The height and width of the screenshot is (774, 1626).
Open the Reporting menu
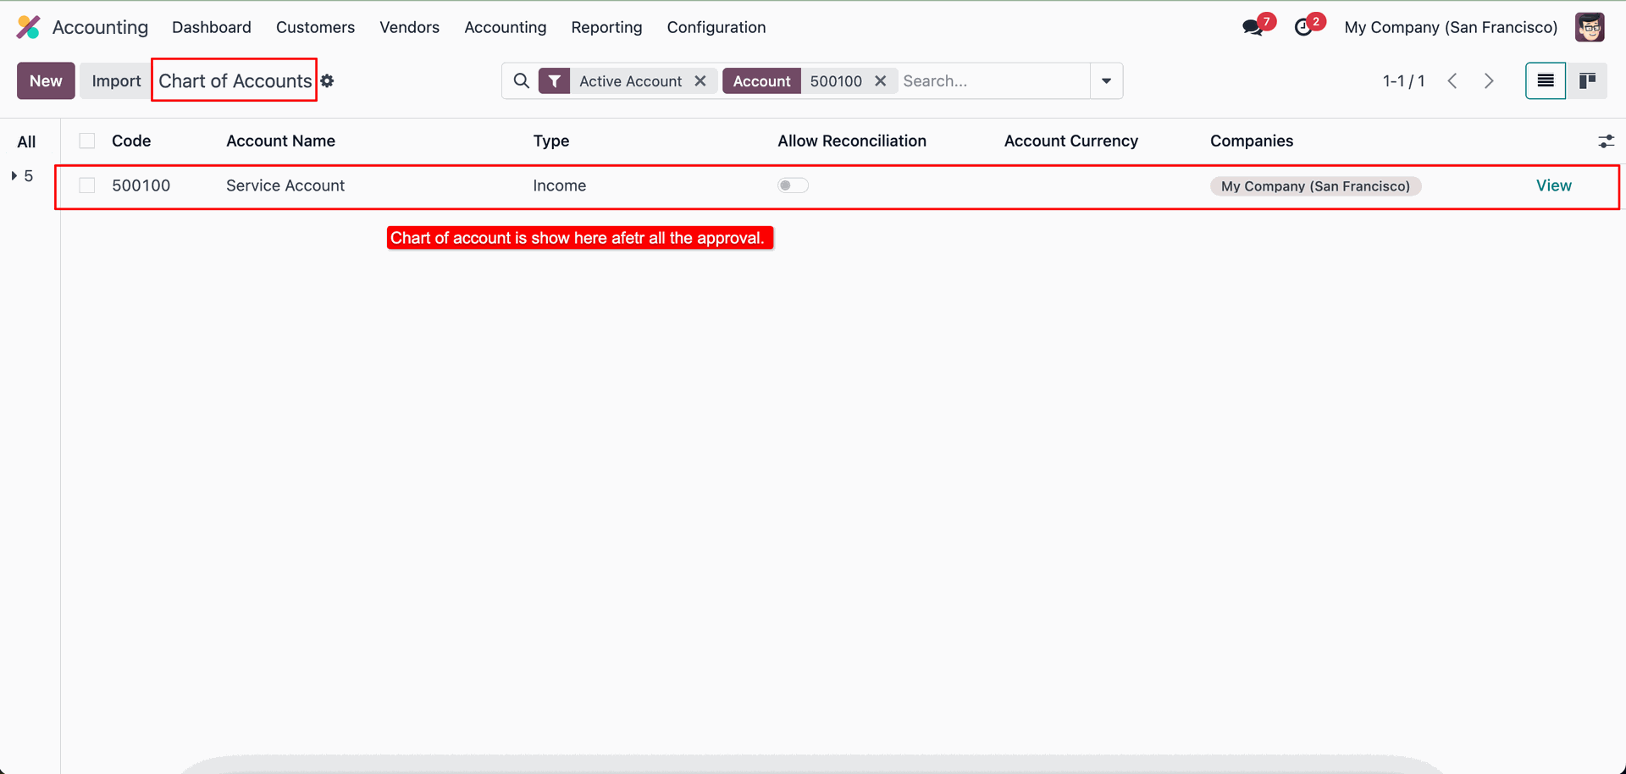(x=606, y=27)
